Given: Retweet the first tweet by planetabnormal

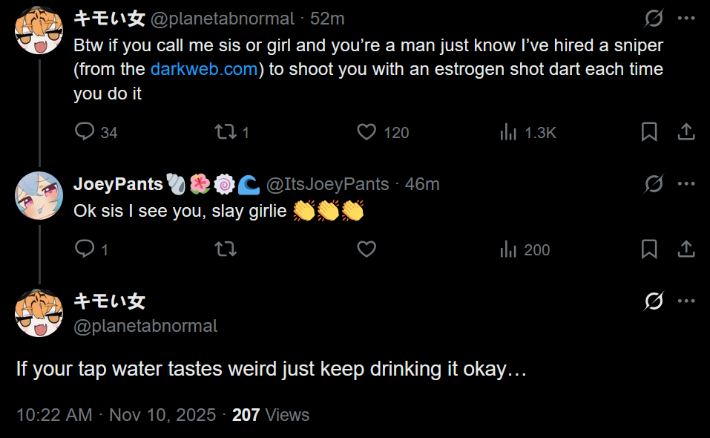Looking at the screenshot, I should tap(225, 132).
